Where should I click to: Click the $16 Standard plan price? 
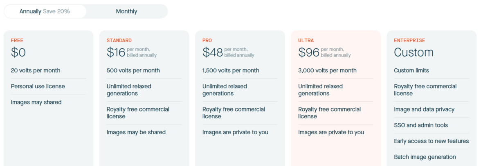(115, 52)
